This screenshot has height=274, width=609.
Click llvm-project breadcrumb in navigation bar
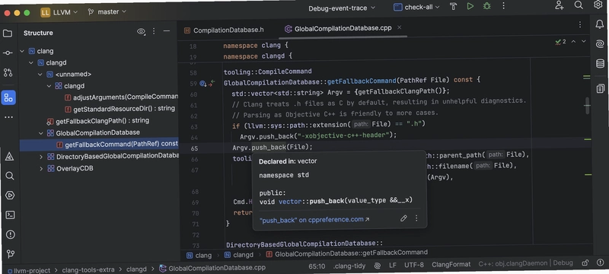(29, 270)
